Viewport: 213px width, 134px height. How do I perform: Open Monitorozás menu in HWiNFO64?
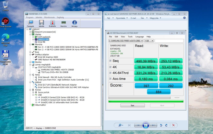click(x=50, y=17)
